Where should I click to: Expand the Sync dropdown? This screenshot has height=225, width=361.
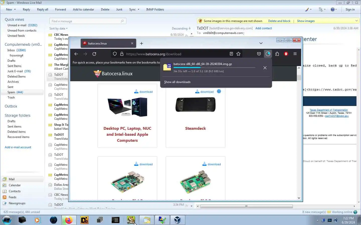138,9
